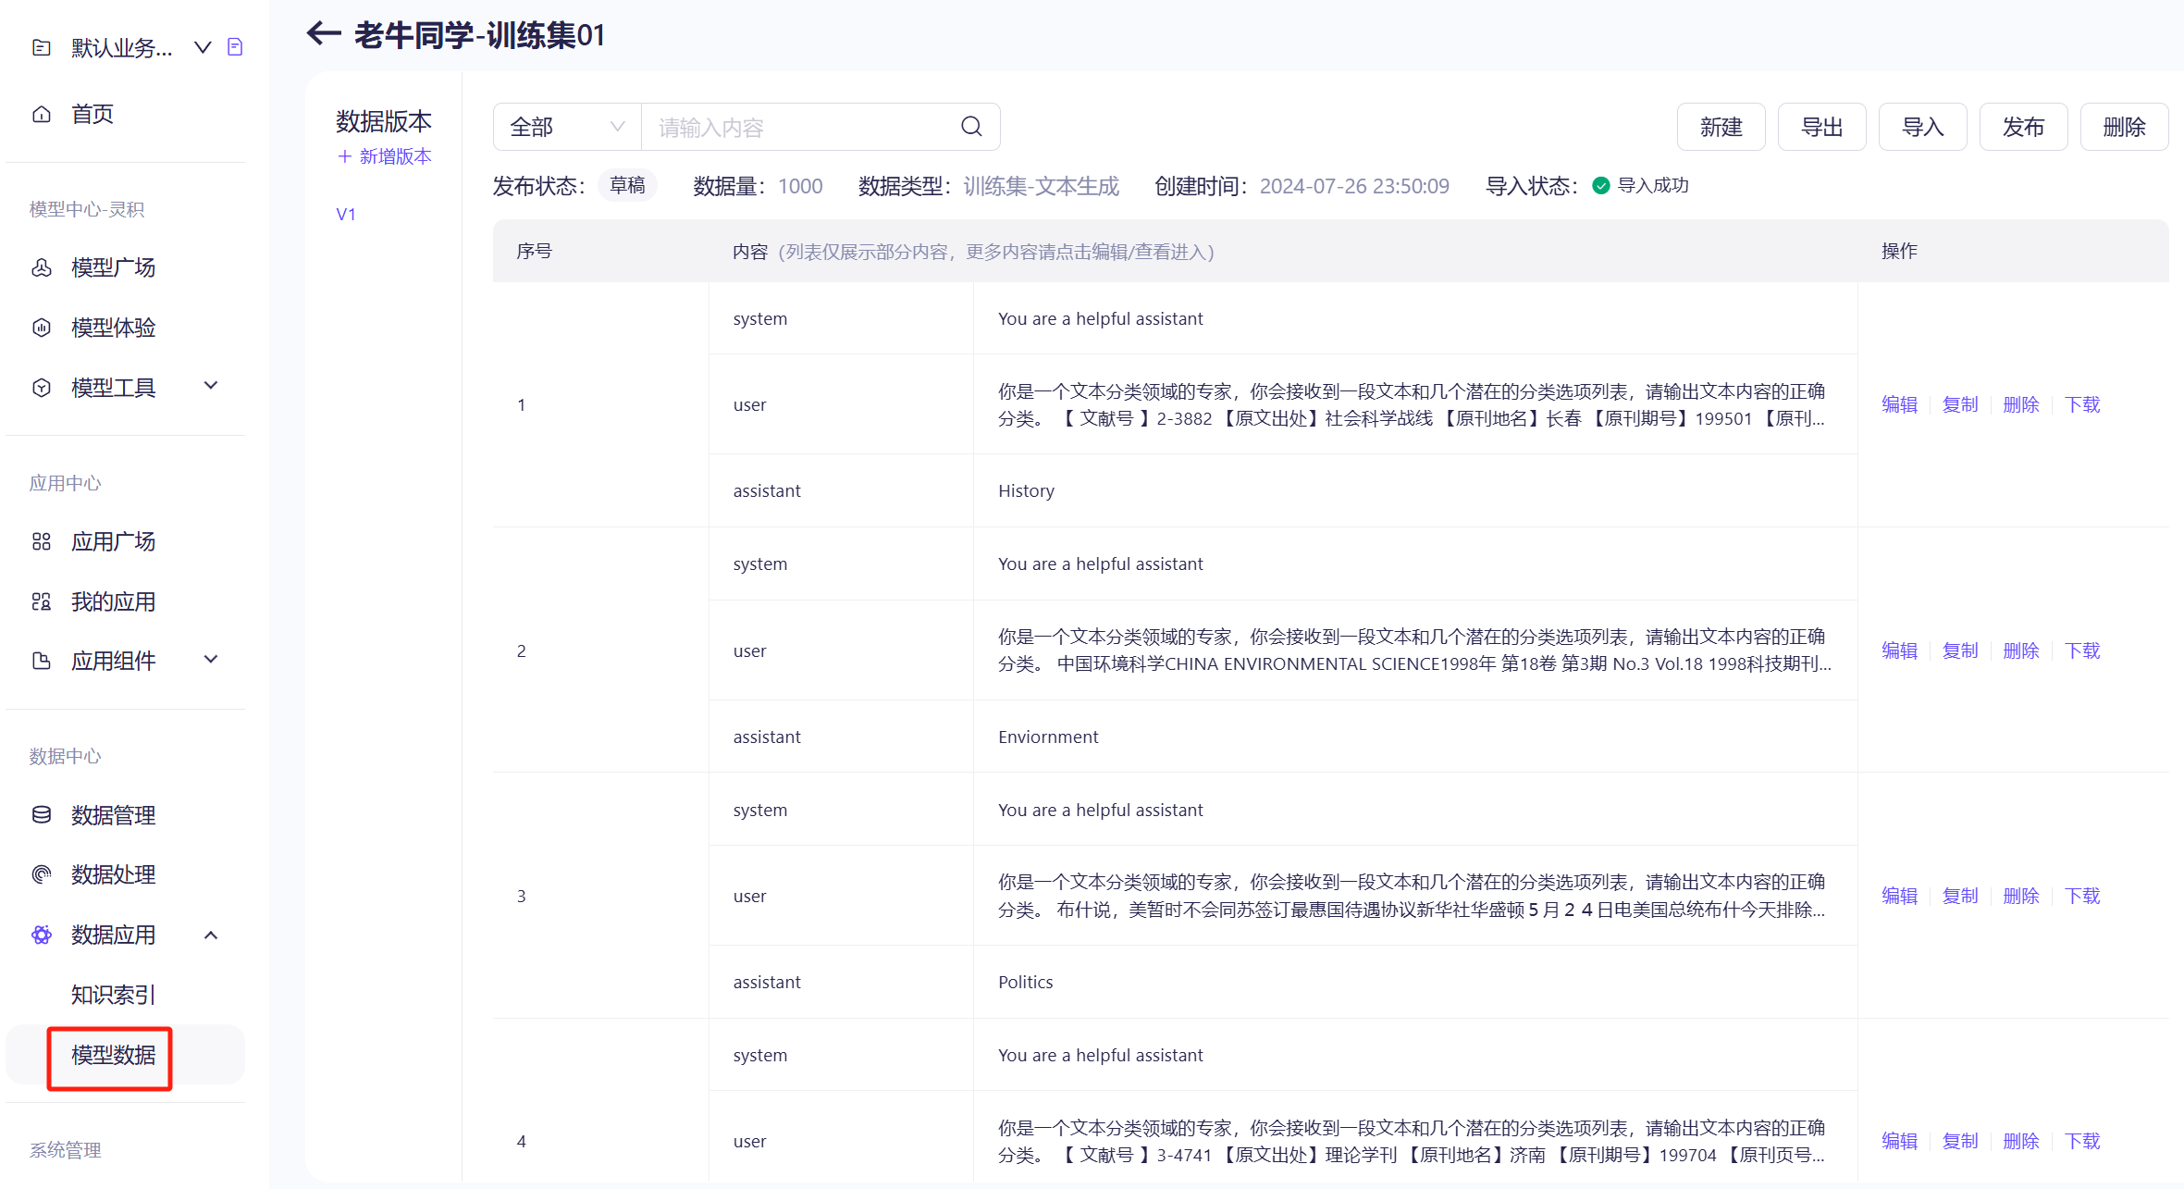This screenshot has height=1189, width=2184.
Task: Click the 应用组件 icon
Action: (x=42, y=661)
